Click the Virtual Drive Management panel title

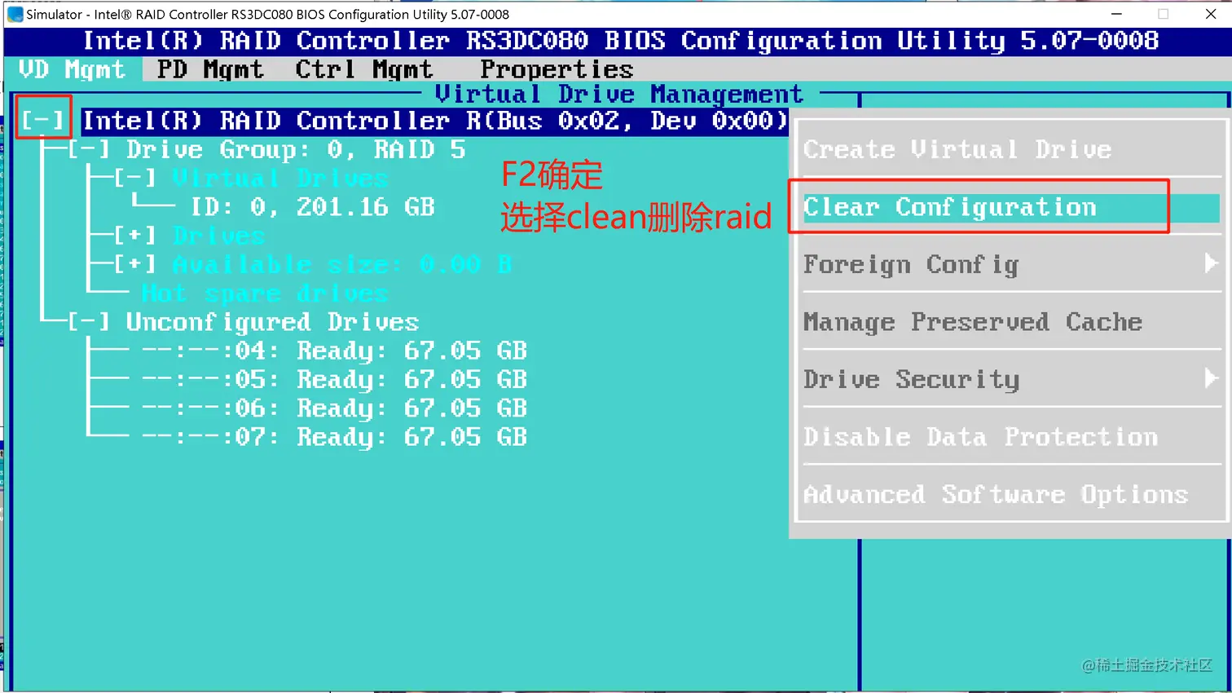618,94
